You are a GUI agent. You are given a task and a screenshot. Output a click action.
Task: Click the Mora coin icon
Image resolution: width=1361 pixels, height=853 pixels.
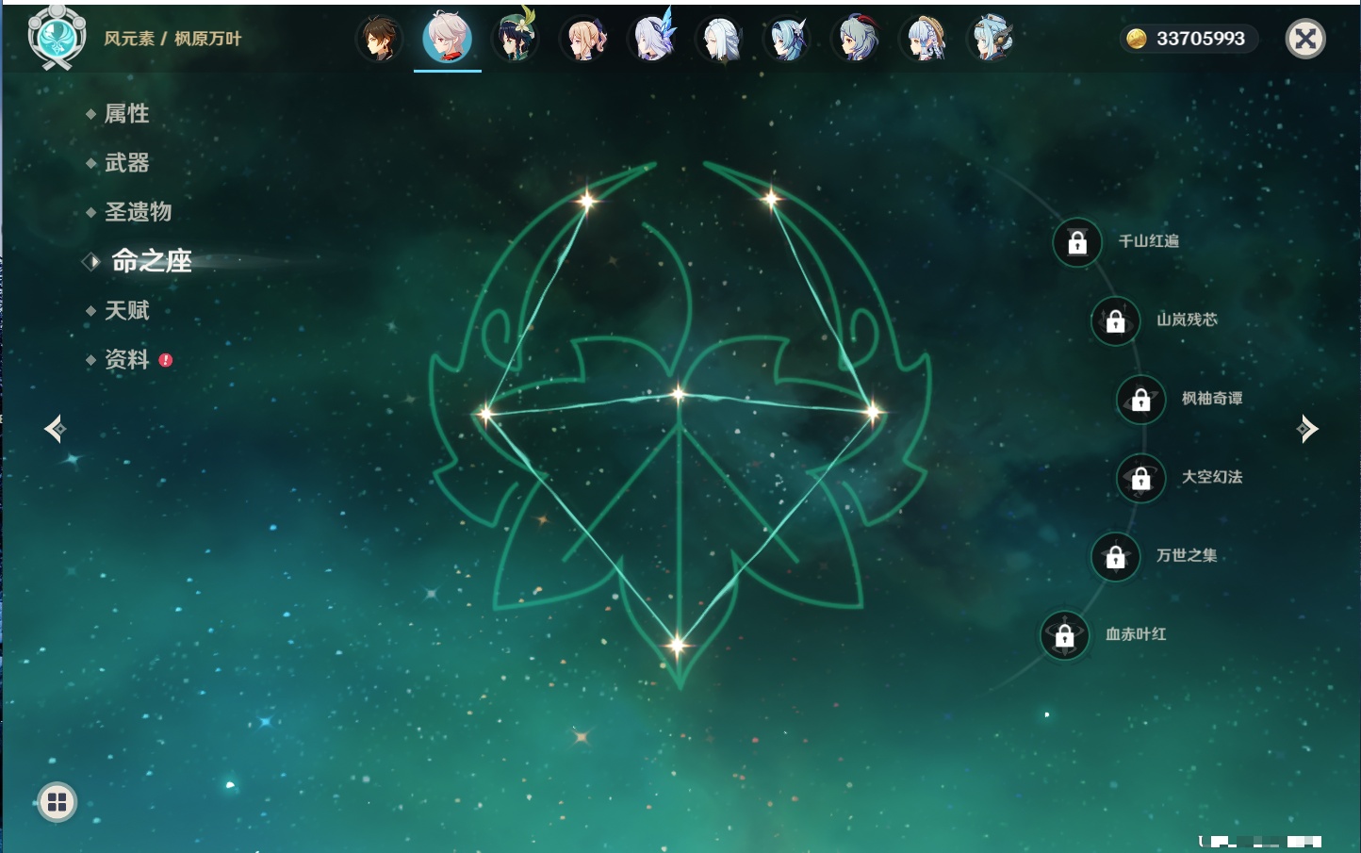tap(1137, 39)
